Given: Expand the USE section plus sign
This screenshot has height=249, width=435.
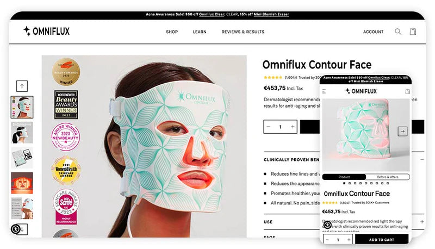Looking at the screenshot, I should click(x=422, y=222).
